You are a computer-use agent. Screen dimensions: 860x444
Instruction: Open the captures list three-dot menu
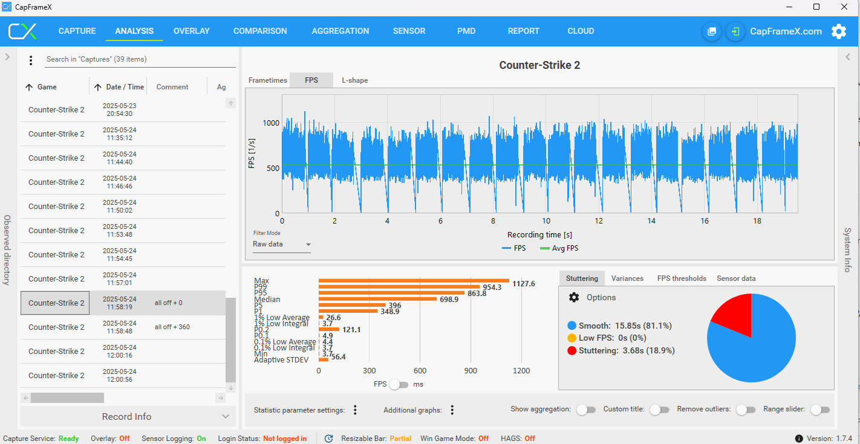[x=31, y=60]
